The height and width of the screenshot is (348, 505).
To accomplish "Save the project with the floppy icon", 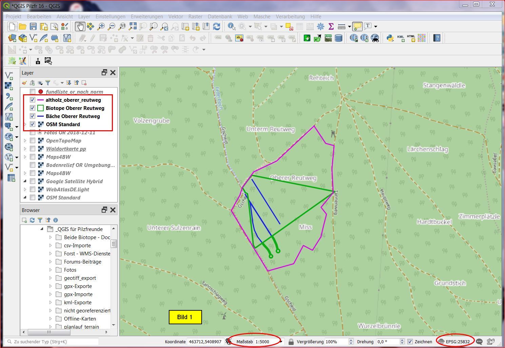I will [33, 26].
